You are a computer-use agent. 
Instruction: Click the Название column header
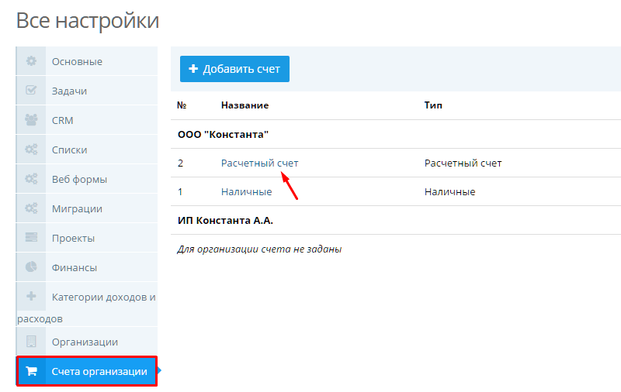click(x=245, y=105)
